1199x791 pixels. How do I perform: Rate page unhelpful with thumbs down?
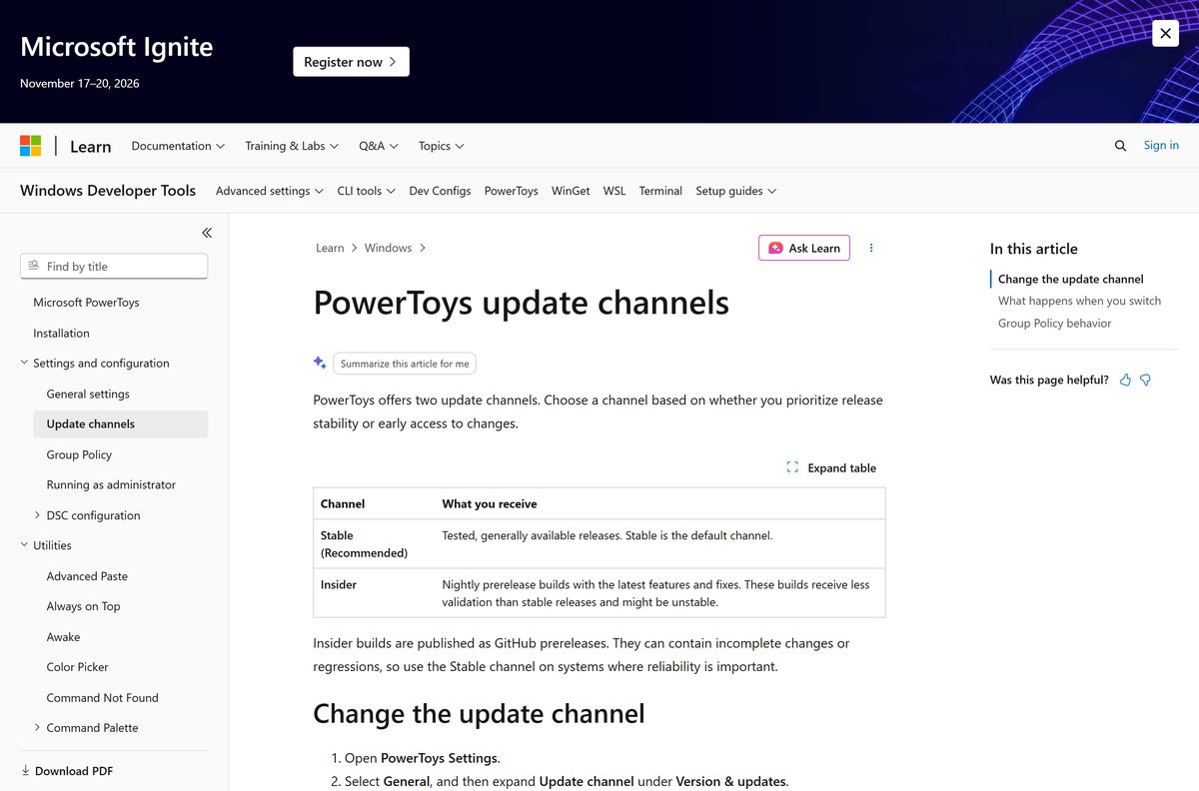1145,380
